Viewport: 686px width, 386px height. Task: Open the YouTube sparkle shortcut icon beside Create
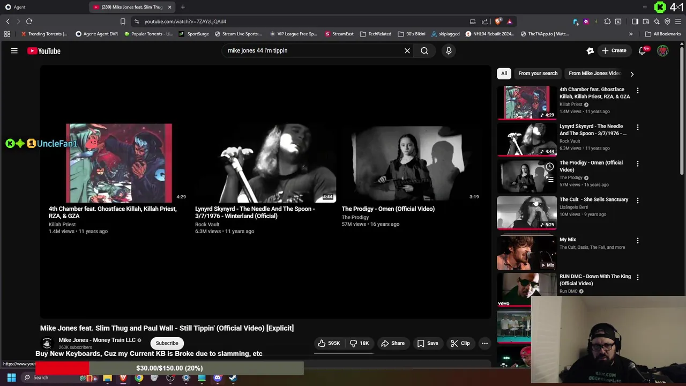coord(590,51)
